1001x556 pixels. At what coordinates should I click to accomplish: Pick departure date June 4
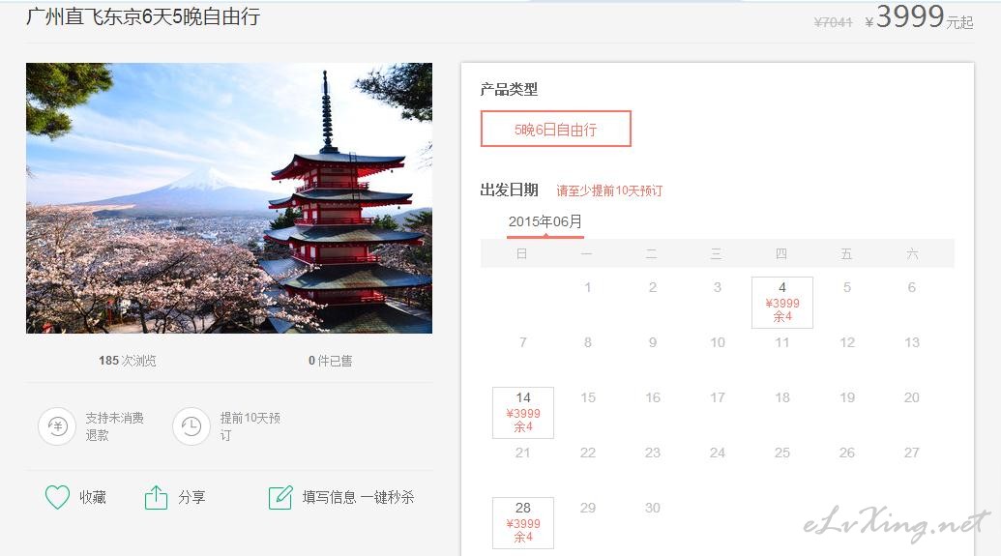[x=782, y=303]
